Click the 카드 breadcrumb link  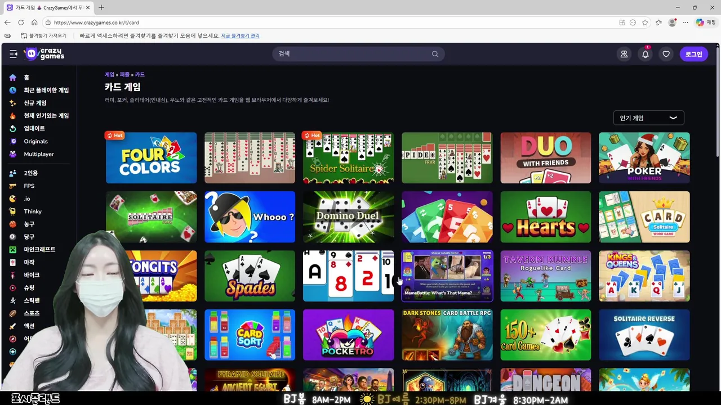[140, 74]
